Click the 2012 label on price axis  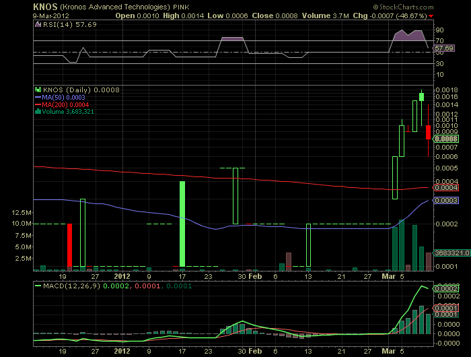[x=122, y=276]
